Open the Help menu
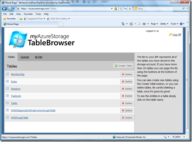This screenshot has height=142, width=192. 46,14
